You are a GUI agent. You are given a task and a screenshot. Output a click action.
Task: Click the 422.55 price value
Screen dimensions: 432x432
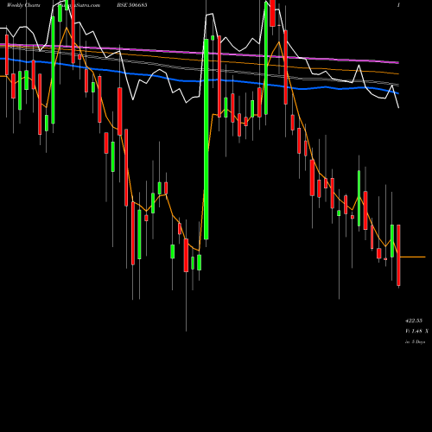[414, 321]
